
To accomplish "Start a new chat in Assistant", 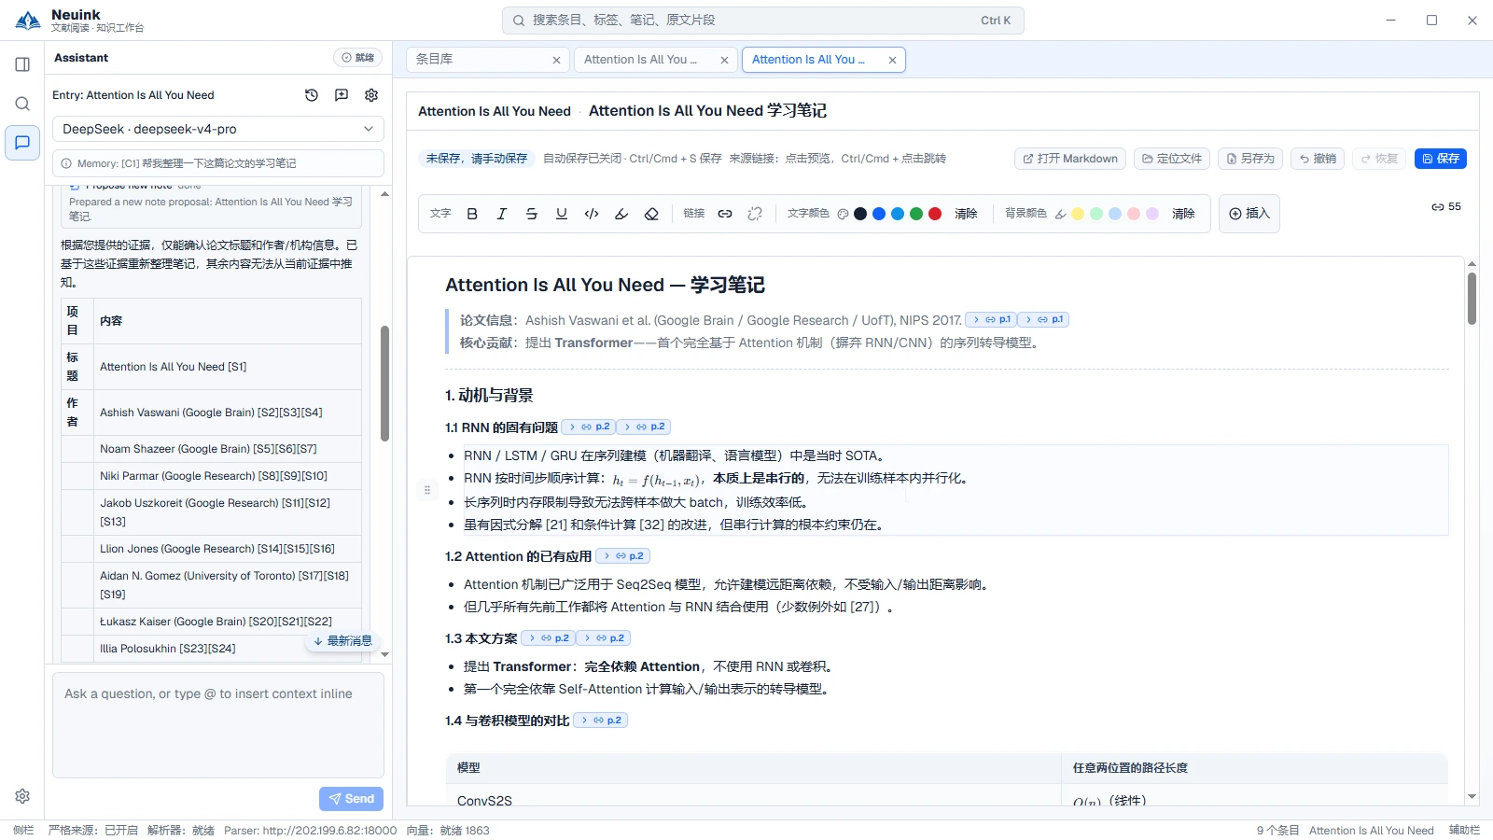I will (x=342, y=95).
